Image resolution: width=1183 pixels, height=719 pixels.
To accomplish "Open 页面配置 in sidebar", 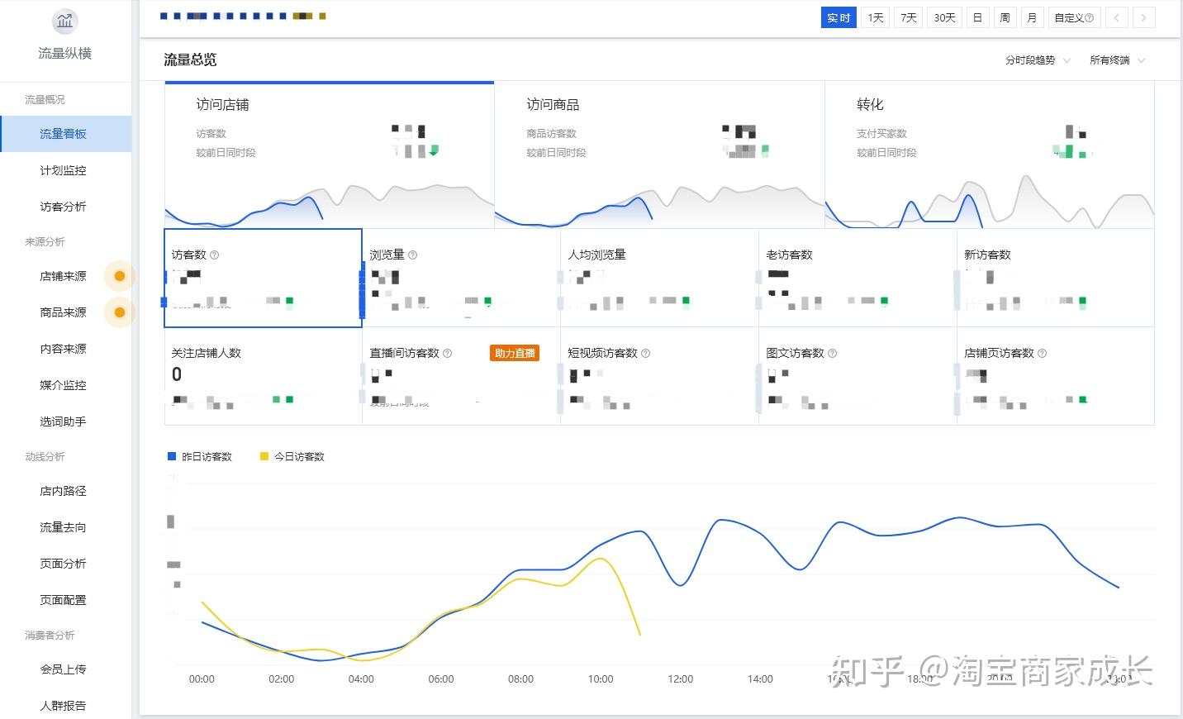I will pyautogui.click(x=65, y=600).
